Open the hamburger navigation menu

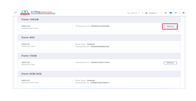tap(15, 12)
